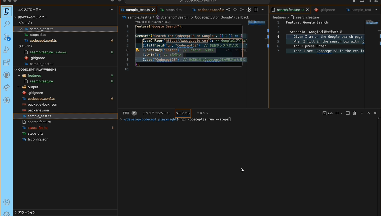Open more actions for the editor group
The image size is (381, 216).
click(x=262, y=10)
